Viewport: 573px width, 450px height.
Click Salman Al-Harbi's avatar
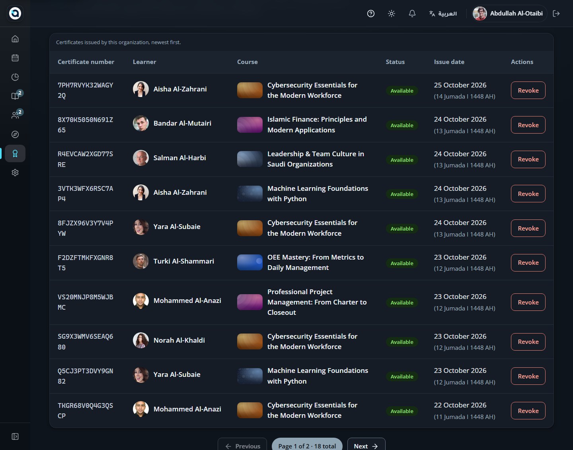(141, 158)
